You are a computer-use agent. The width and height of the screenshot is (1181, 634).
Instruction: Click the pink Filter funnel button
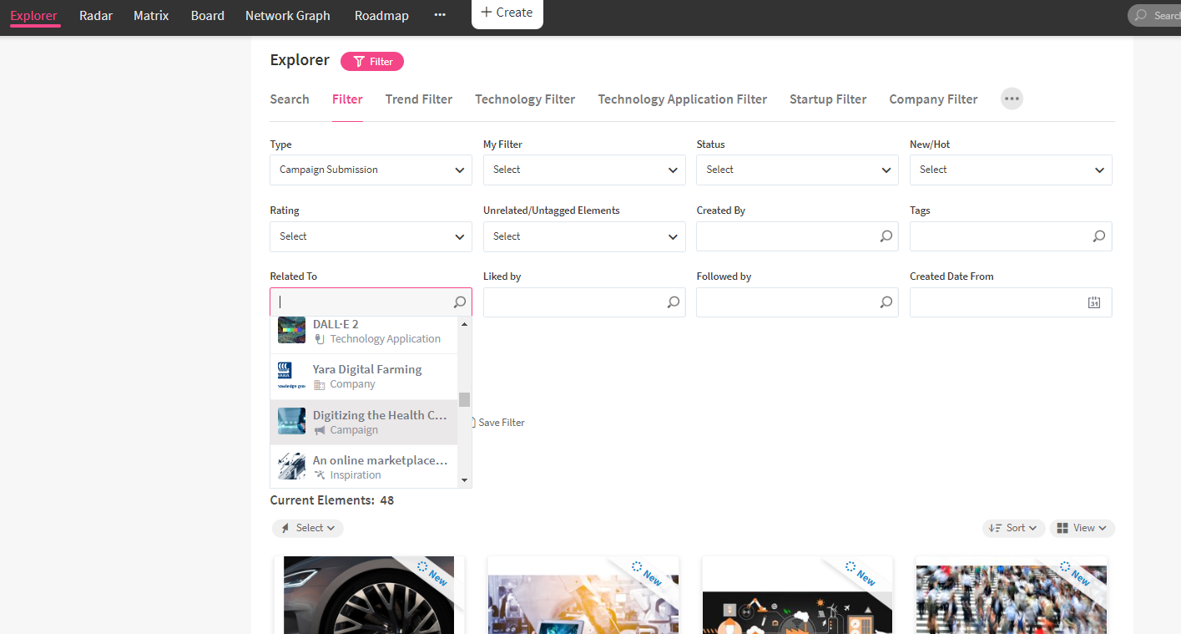tap(372, 61)
